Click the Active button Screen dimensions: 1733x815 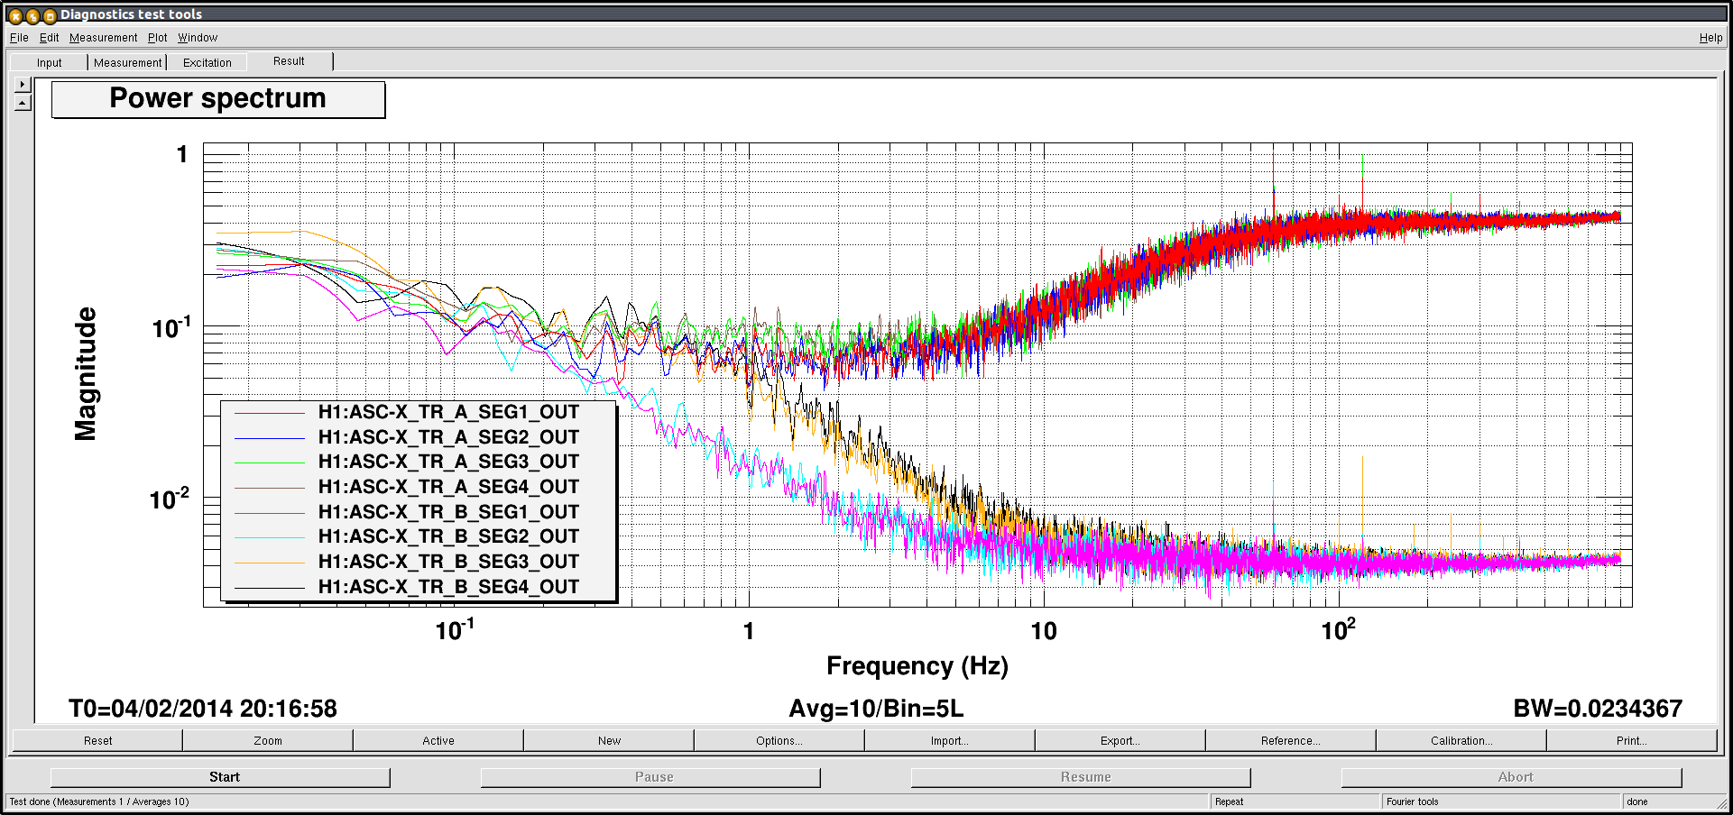pos(438,740)
